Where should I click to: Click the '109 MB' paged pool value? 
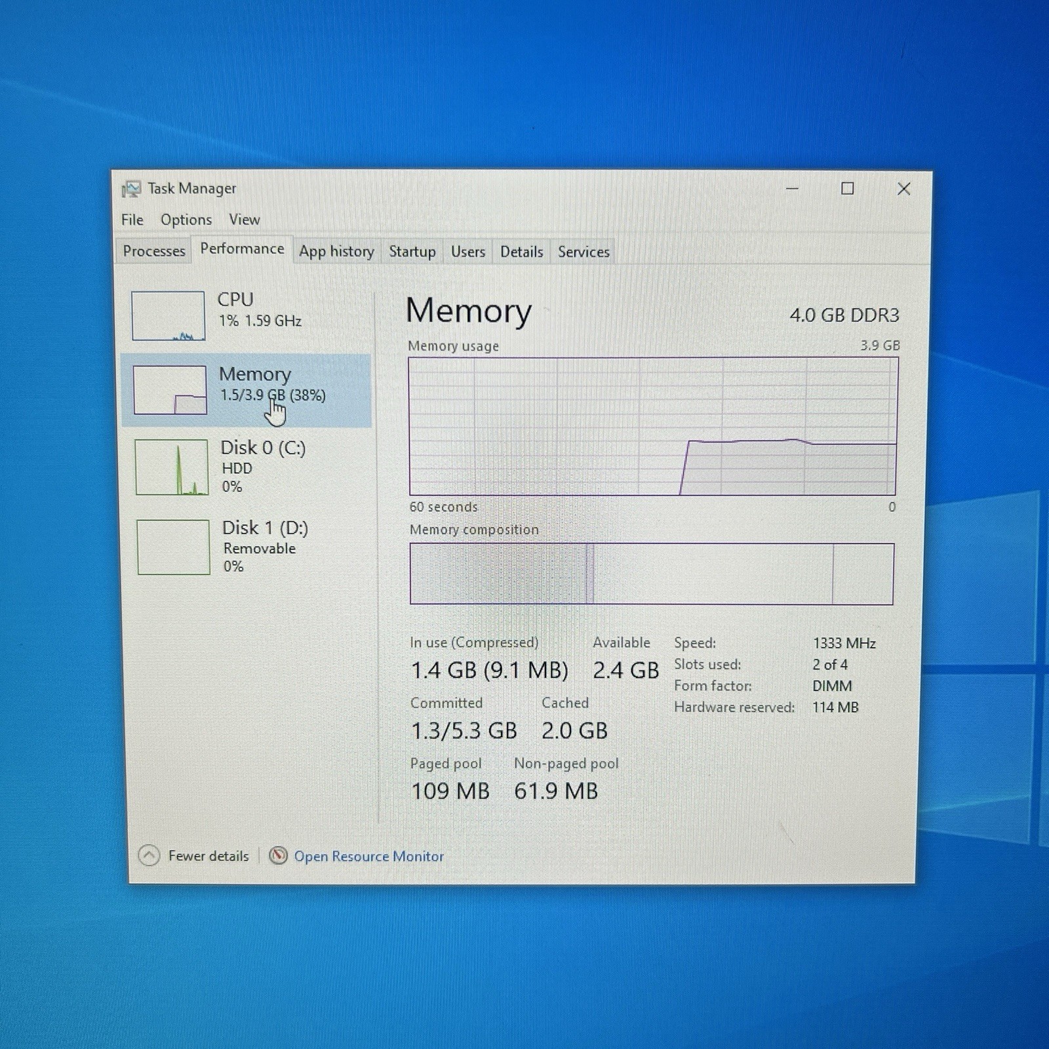[x=450, y=791]
